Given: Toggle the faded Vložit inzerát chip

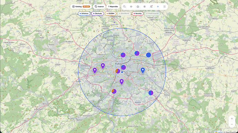Looking at the screenshot, I should [x=152, y=13].
